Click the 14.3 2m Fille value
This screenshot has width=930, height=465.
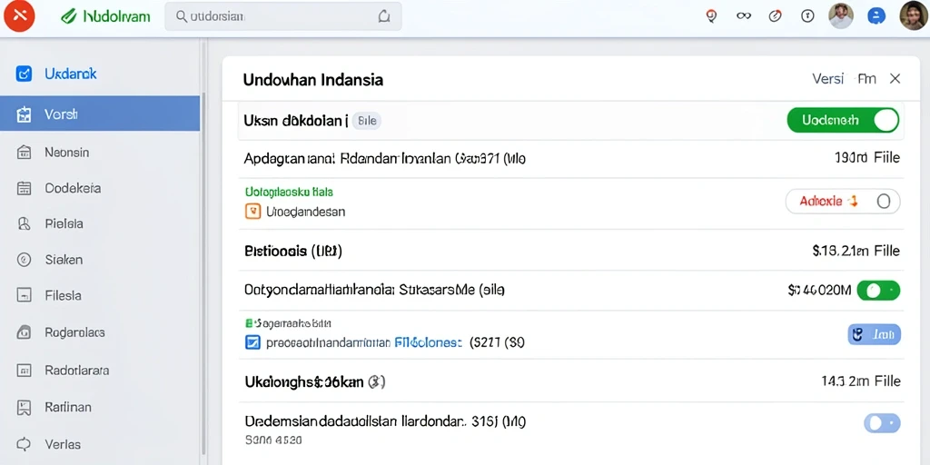(861, 381)
